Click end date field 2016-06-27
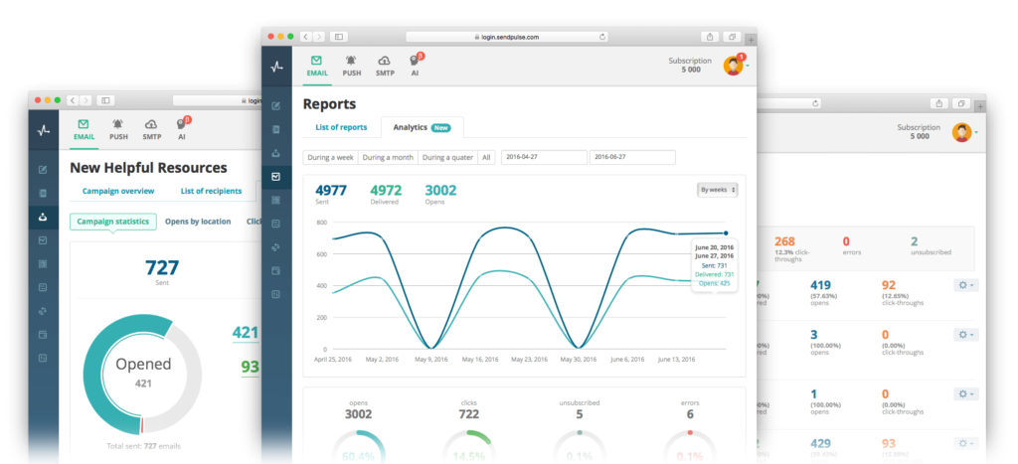This screenshot has height=464, width=1018. [x=632, y=158]
